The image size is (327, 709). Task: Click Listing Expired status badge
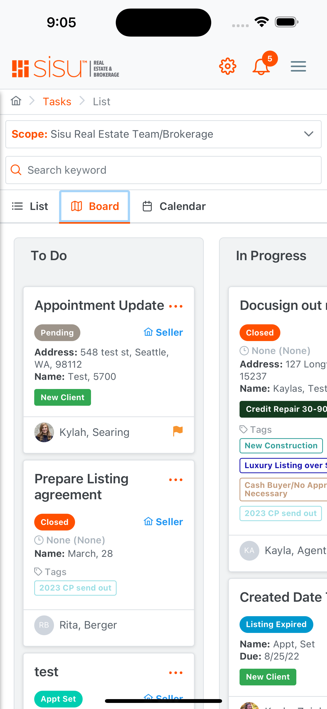[276, 625]
